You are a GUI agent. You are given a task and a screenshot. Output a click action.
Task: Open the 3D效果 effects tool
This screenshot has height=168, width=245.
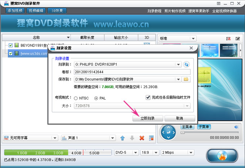(x=57, y=10)
